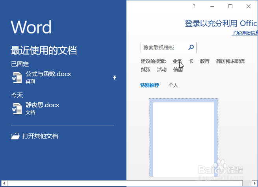Select suggested search 纸张

tap(146, 70)
